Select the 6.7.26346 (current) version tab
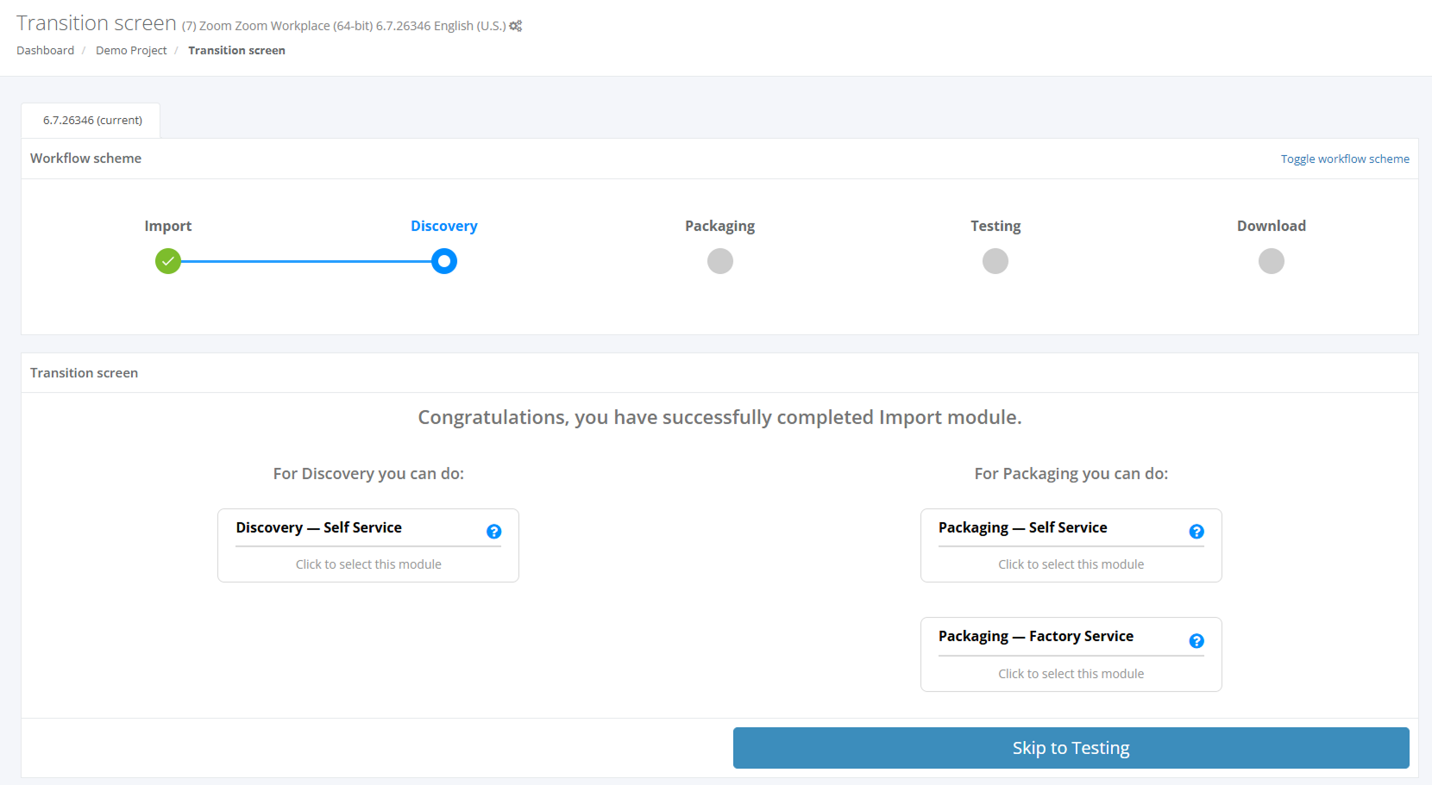The height and width of the screenshot is (785, 1432). coord(92,121)
